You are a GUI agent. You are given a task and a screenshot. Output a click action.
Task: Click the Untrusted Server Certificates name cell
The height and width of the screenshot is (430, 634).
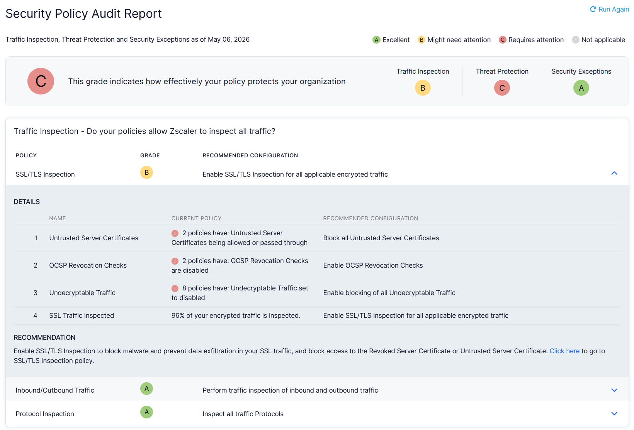tap(94, 238)
